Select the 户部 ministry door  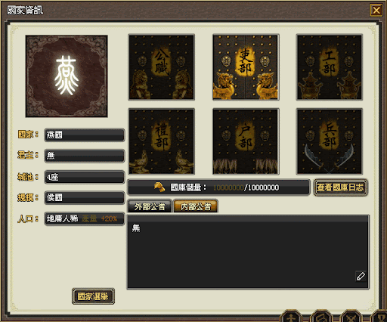click(x=246, y=141)
